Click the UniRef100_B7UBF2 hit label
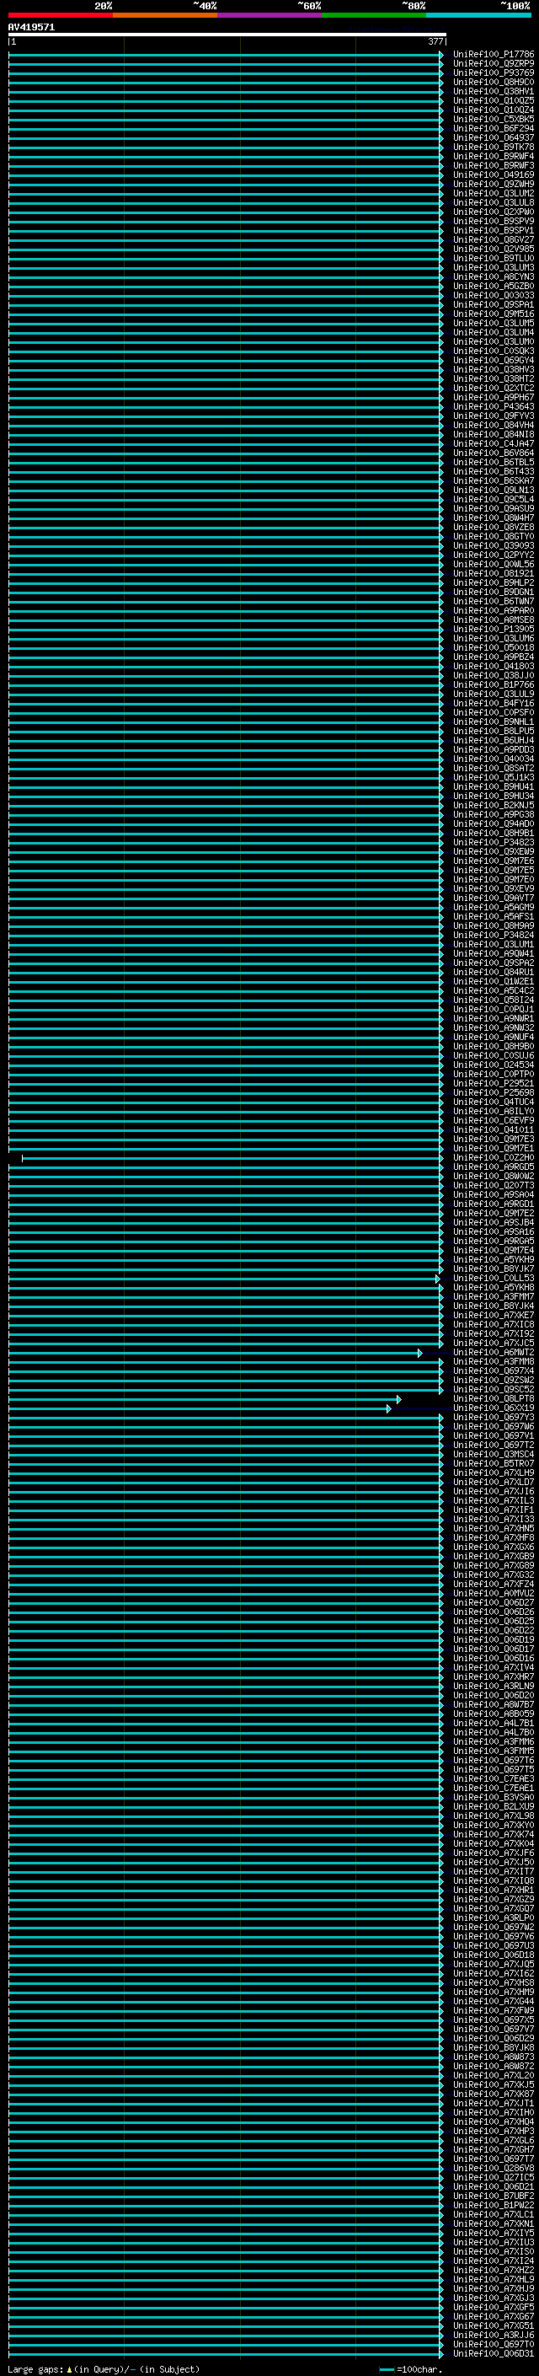The height and width of the screenshot is (2376, 539). [494, 2197]
